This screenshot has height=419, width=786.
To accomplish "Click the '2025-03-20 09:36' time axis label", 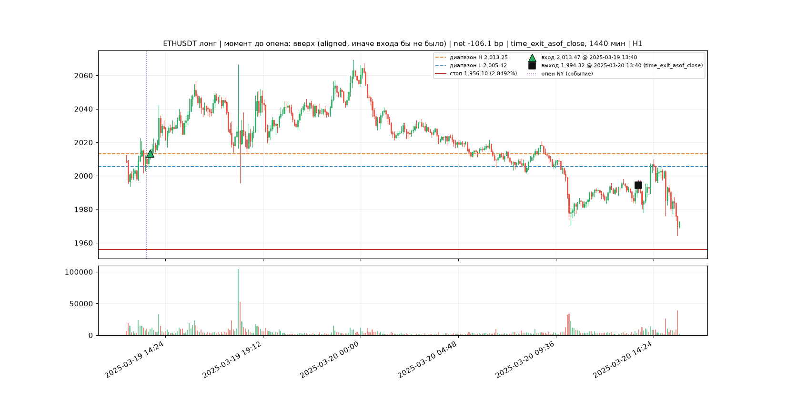I will [525, 359].
